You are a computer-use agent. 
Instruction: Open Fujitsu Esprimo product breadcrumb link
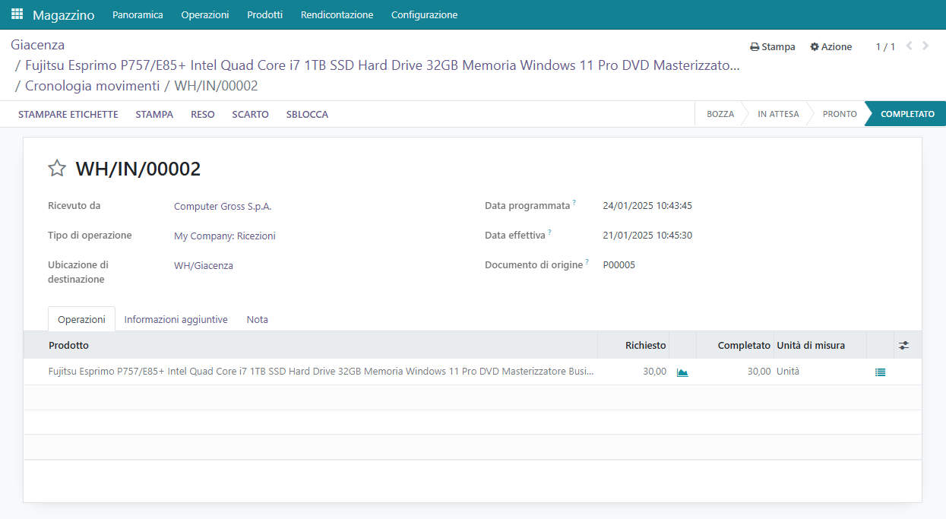click(x=382, y=65)
